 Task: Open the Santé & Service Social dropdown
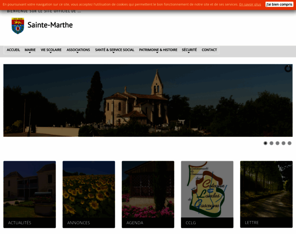(115, 50)
